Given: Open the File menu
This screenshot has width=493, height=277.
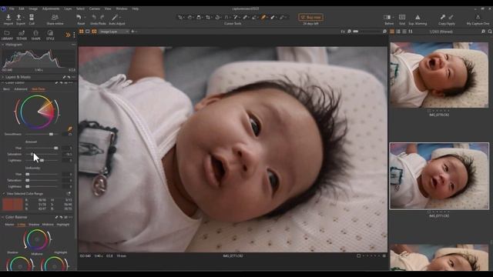Looking at the screenshot, I should pyautogui.click(x=12, y=8).
